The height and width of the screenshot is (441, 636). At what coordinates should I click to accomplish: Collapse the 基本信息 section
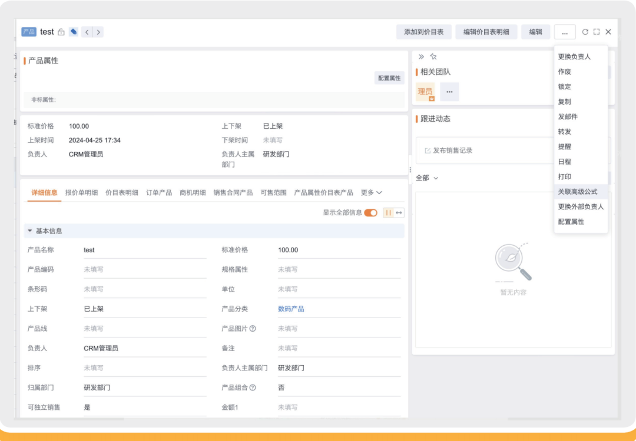29,231
